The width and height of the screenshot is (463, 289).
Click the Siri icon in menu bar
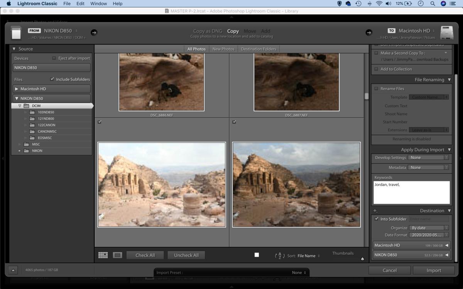[444, 3]
